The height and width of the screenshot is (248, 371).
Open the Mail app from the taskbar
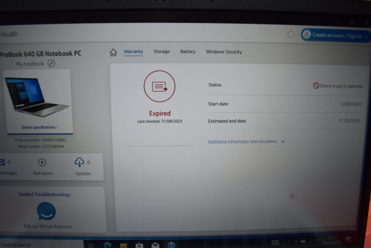point(155,245)
